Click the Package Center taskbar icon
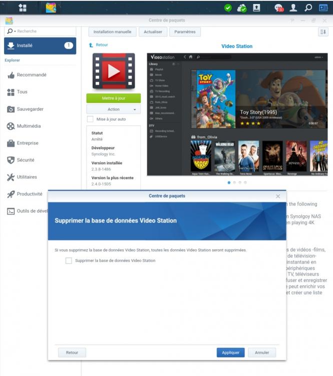 click(51, 8)
